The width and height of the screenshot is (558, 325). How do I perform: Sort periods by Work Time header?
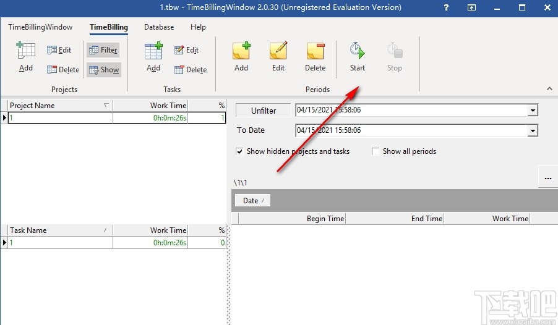[487, 218]
